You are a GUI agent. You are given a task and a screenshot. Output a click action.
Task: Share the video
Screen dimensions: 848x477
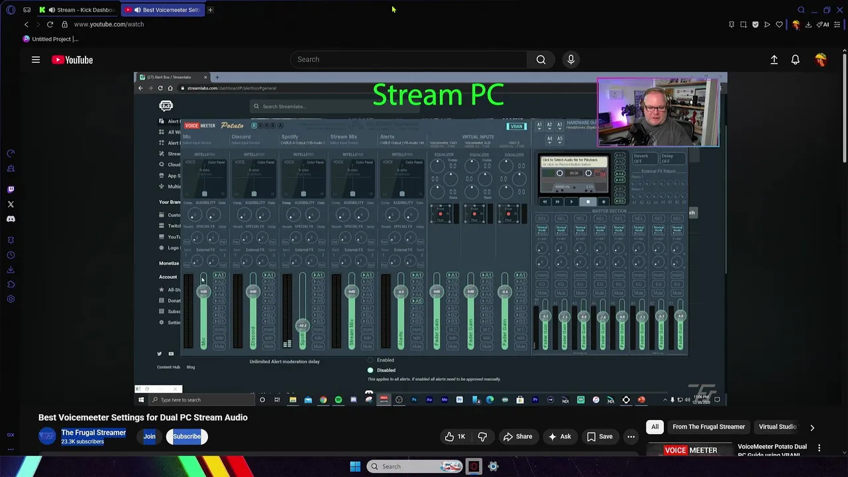(x=517, y=437)
